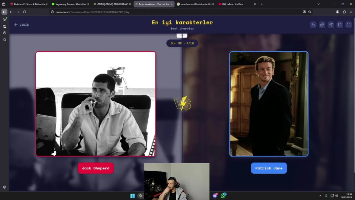
Task: Reload the page
Action: pos(24,12)
